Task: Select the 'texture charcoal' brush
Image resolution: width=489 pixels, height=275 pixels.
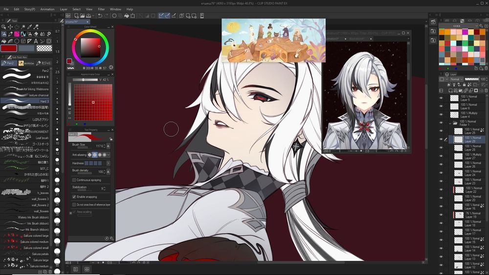Action: pos(25,95)
